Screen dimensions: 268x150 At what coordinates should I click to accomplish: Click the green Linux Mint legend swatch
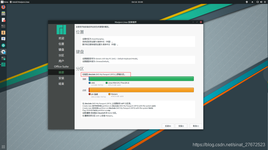tap(107, 83)
